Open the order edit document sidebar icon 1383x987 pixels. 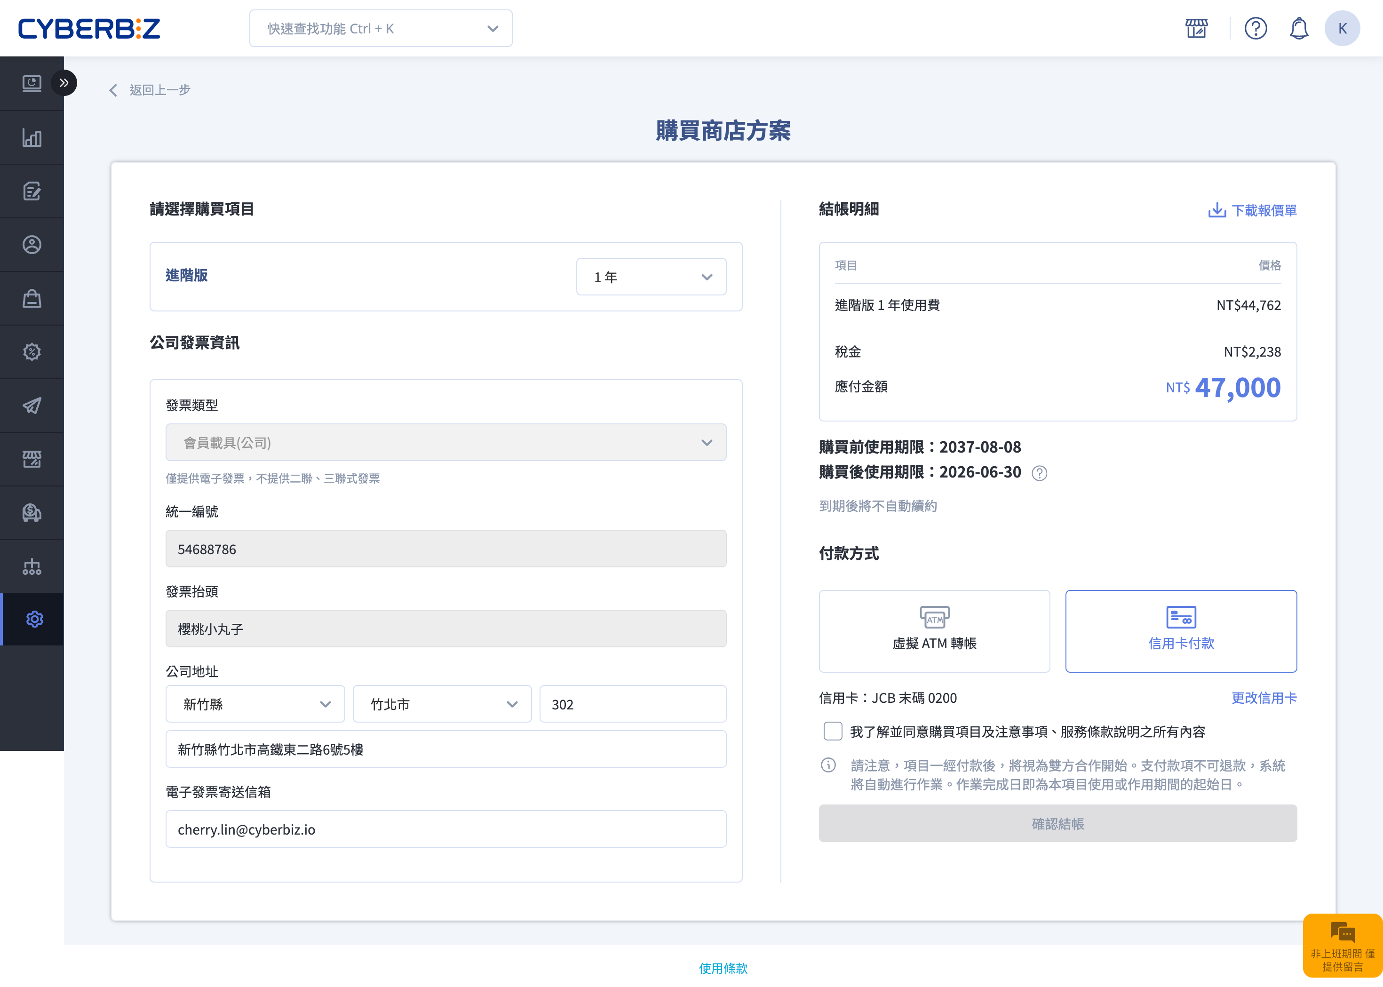tap(32, 191)
